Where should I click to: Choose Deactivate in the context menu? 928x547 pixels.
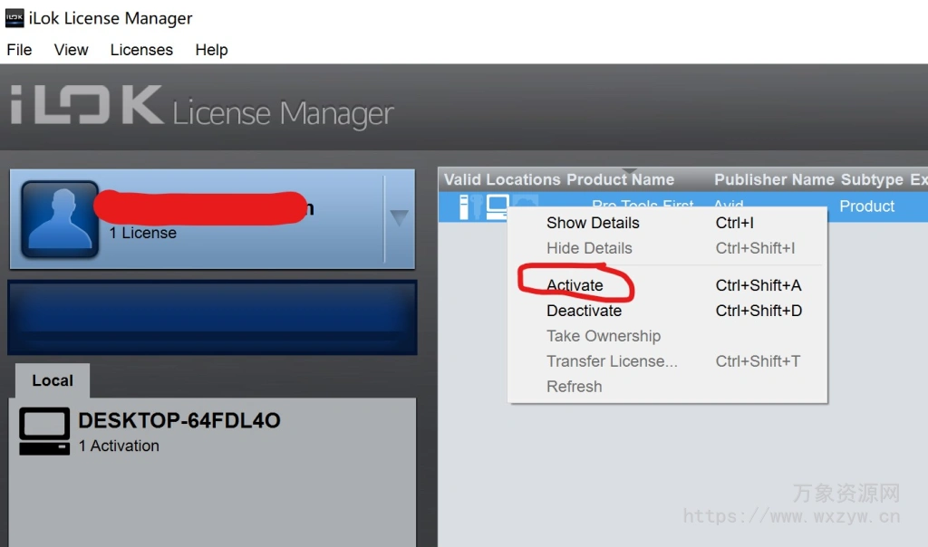pyautogui.click(x=584, y=311)
